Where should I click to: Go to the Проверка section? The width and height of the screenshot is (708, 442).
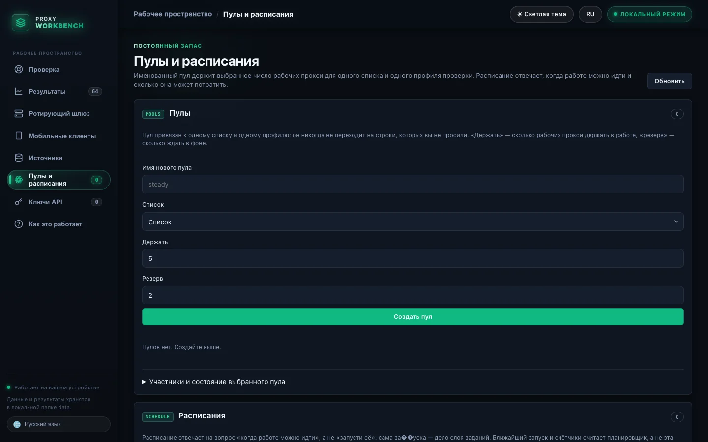(59, 69)
